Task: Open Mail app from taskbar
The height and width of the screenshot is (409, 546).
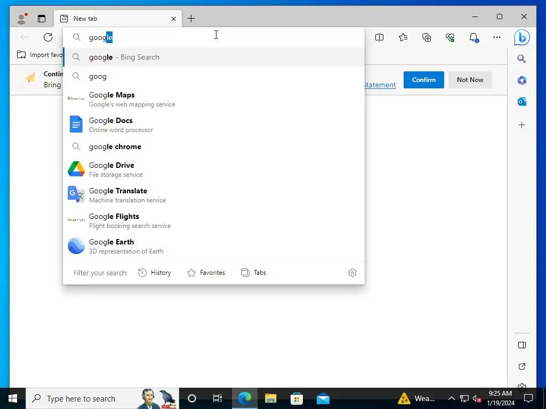Action: pos(323,398)
